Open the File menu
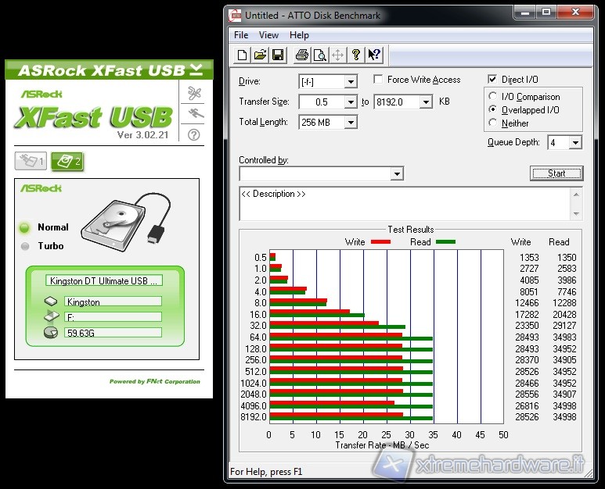The height and width of the screenshot is (489, 605). [x=241, y=35]
